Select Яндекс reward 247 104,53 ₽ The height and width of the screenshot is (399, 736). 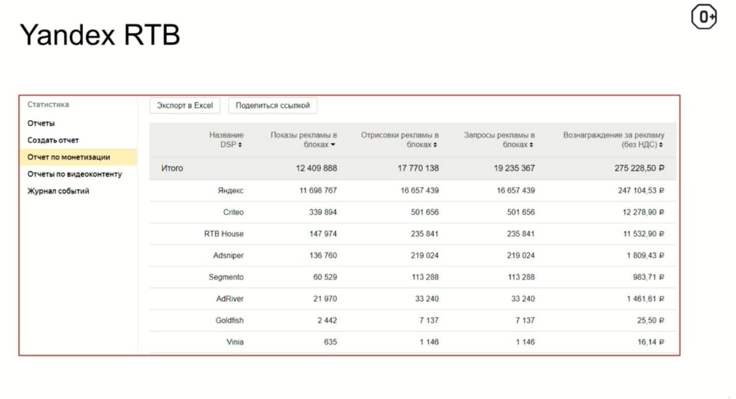pyautogui.click(x=641, y=190)
